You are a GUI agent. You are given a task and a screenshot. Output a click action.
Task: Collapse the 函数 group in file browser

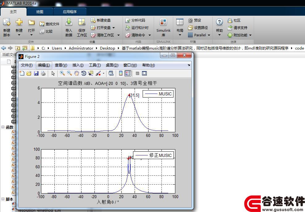click(3, 127)
